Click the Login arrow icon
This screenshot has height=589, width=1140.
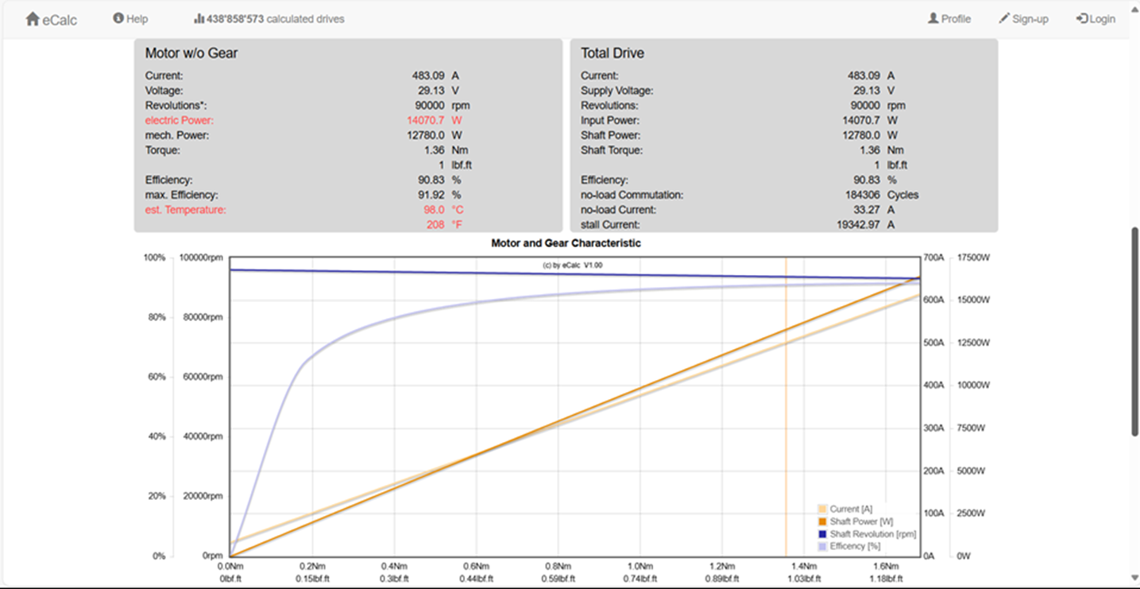[1082, 18]
